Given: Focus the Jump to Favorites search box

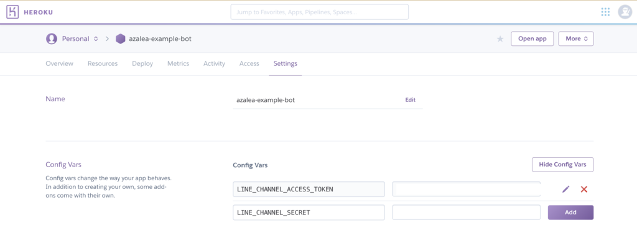Looking at the screenshot, I should click(319, 12).
